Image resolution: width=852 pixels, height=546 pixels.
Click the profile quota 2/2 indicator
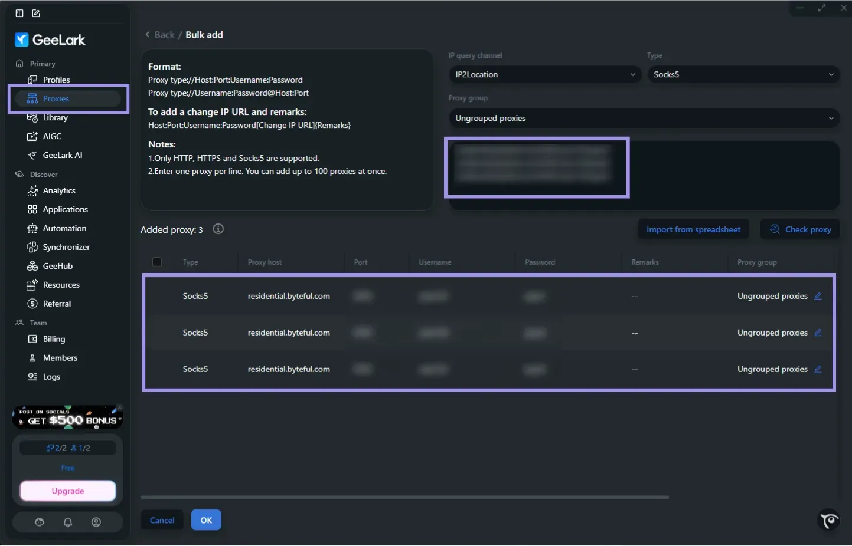pyautogui.click(x=57, y=448)
